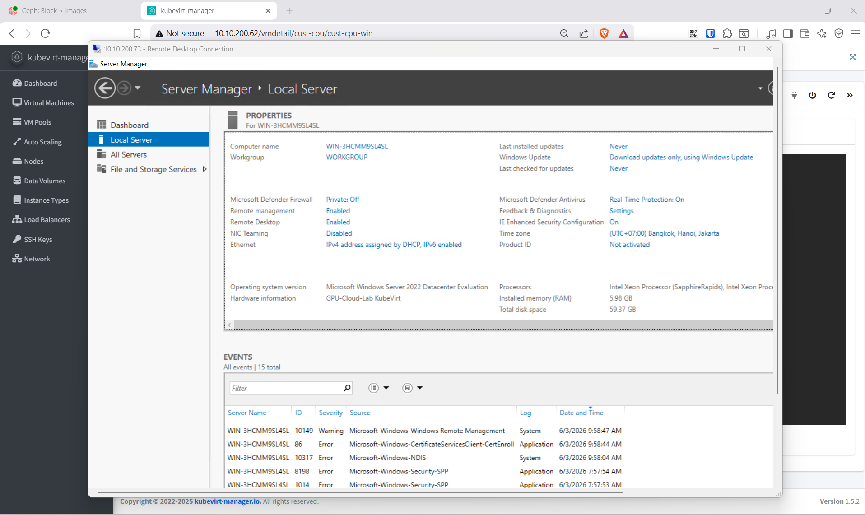
Task: Open All Servers in Server Manager
Action: [128, 154]
